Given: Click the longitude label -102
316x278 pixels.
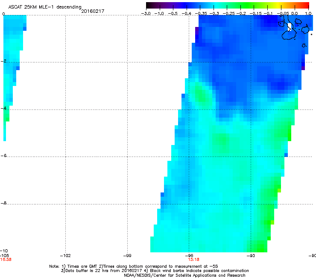Looking at the screenshot, I should click(65, 256).
